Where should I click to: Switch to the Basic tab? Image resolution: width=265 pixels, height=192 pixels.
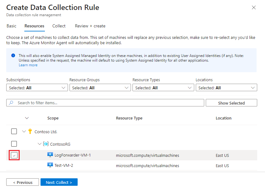coord(11,26)
